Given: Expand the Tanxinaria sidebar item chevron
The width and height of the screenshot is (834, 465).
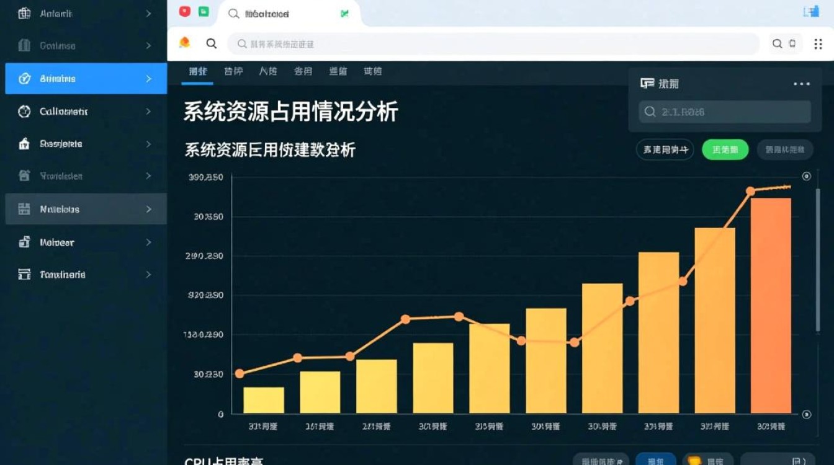Looking at the screenshot, I should click(x=148, y=274).
